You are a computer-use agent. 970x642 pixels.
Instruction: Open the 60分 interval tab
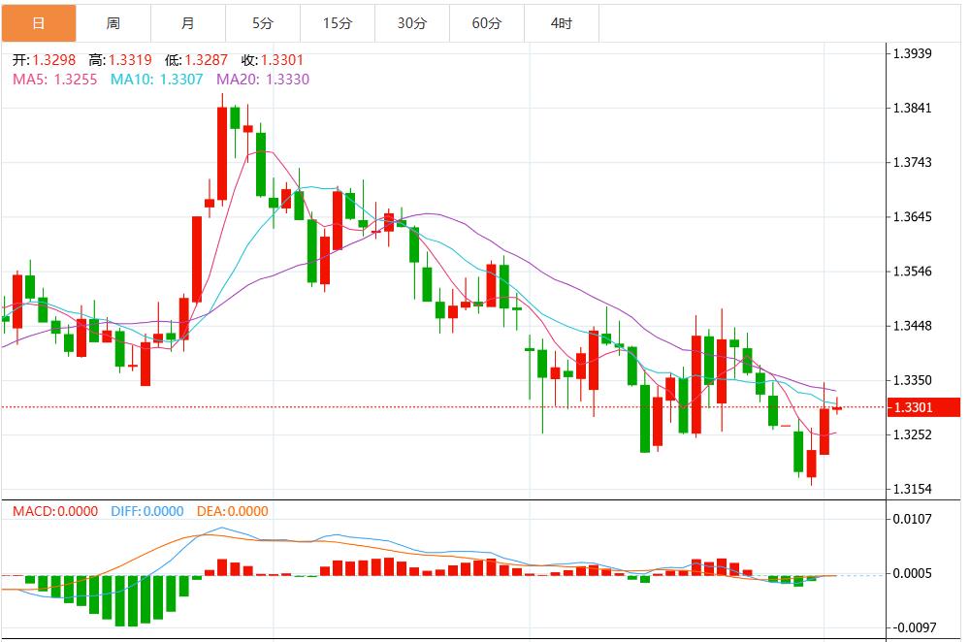(x=486, y=23)
